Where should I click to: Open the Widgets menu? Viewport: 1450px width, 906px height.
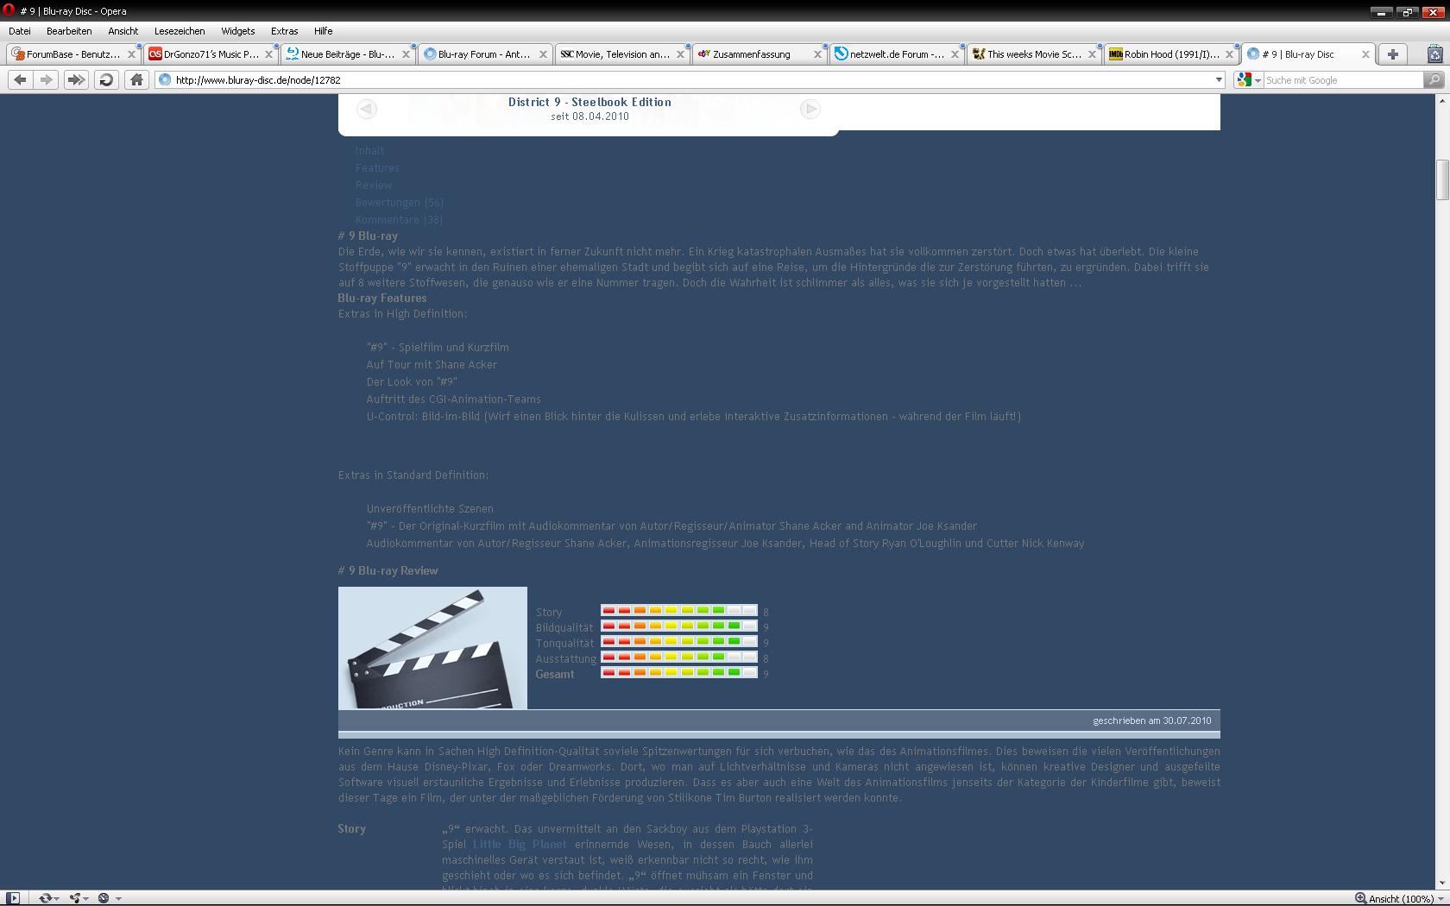(x=237, y=31)
